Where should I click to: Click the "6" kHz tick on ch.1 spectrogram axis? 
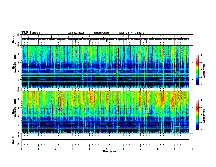[x=19, y=62]
